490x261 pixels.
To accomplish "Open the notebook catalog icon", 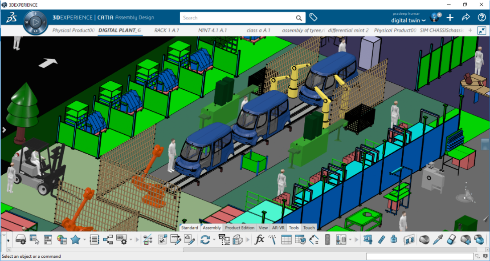I will pyautogui.click(x=94, y=240).
